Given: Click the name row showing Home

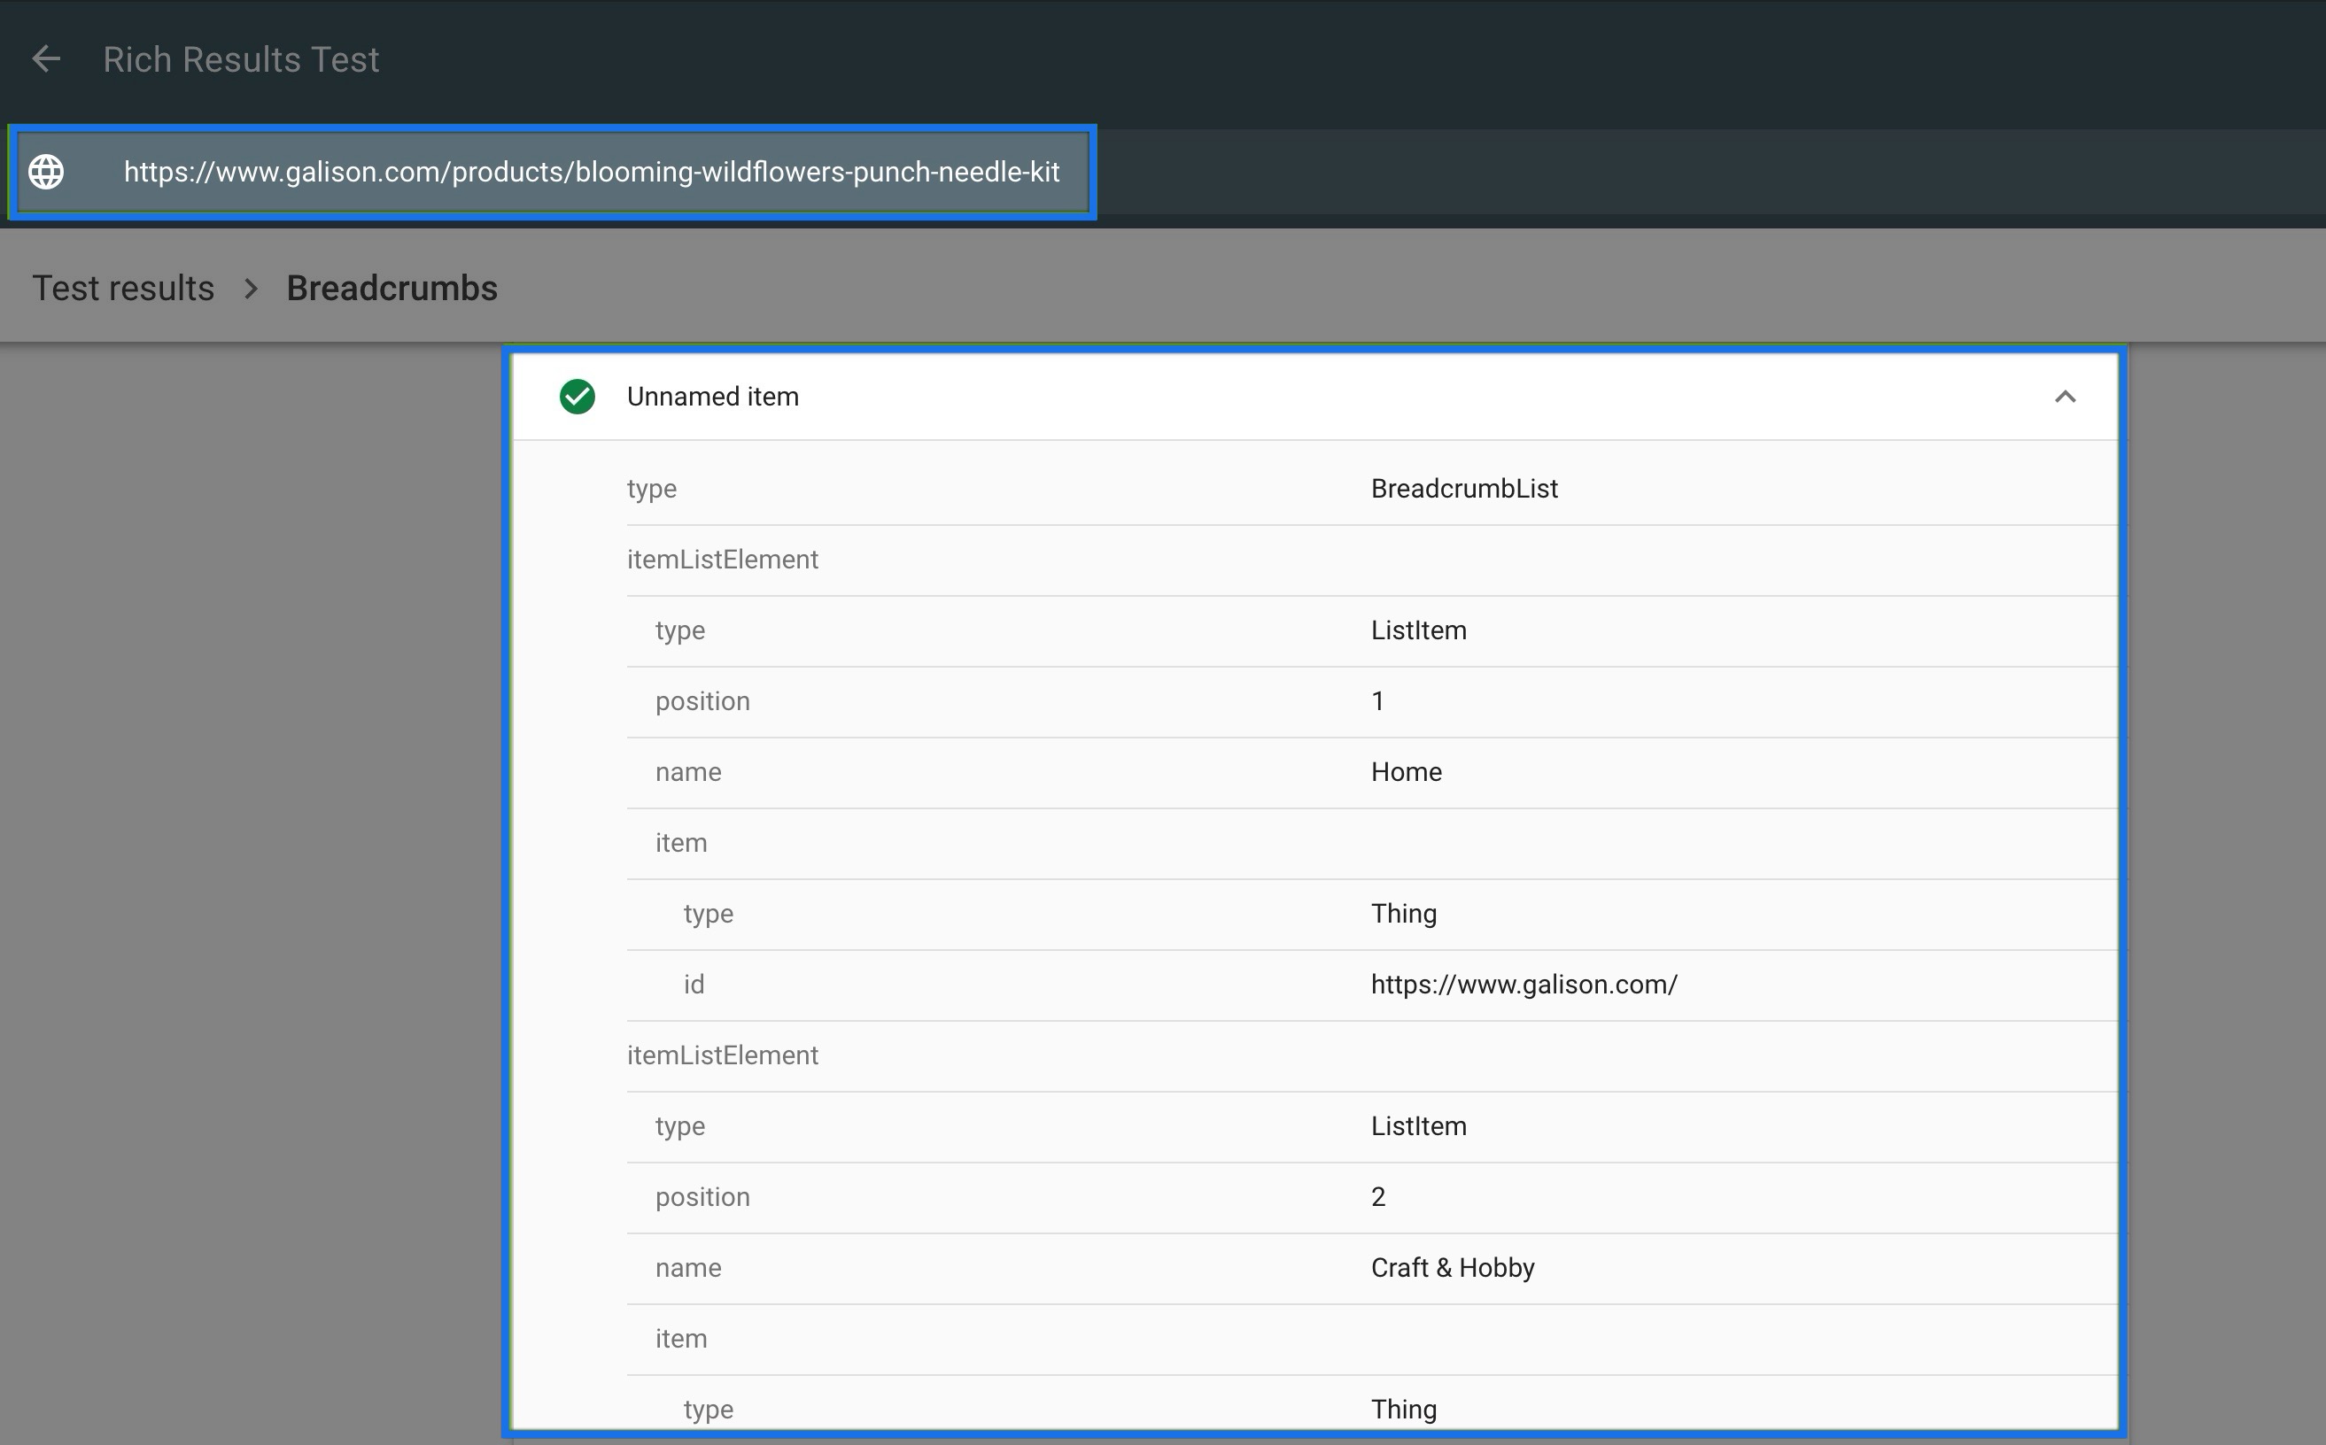Looking at the screenshot, I should [x=1406, y=771].
